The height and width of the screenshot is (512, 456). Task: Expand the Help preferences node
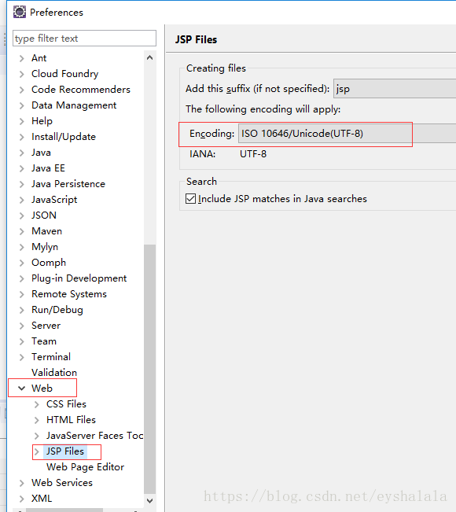pos(21,121)
